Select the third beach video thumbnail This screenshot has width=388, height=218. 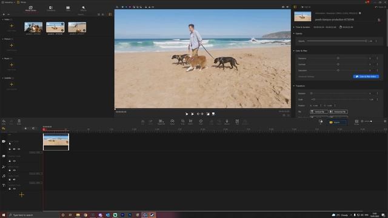(x=77, y=27)
